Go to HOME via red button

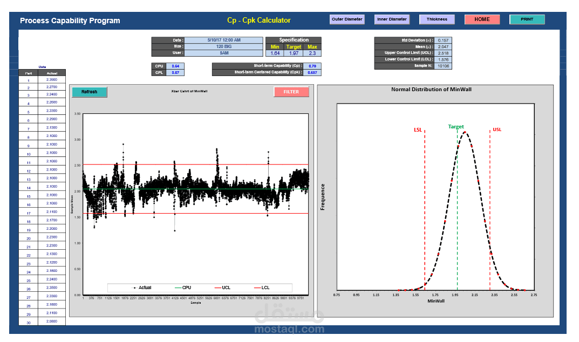(x=482, y=19)
